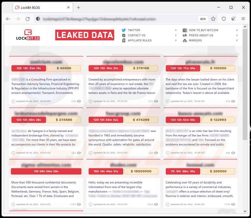The width and height of the screenshot is (251, 218).
Task: Click the Contact Us chat icon
Action: click(x=124, y=35)
